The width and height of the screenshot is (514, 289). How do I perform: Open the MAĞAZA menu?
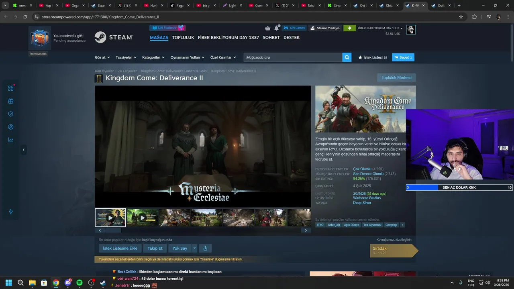tap(159, 37)
